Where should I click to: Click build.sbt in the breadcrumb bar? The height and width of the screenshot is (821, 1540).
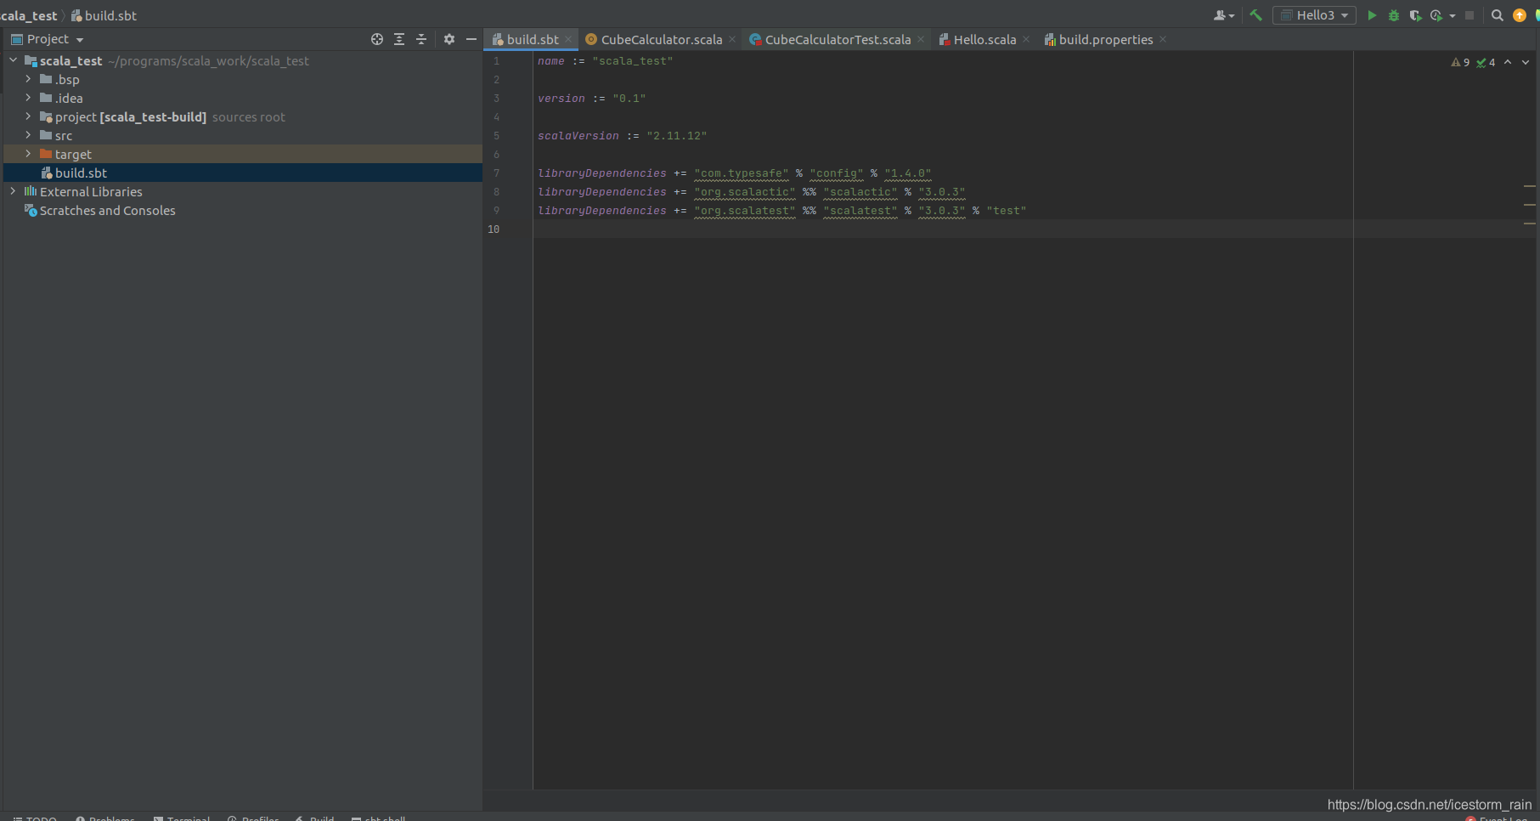click(104, 15)
